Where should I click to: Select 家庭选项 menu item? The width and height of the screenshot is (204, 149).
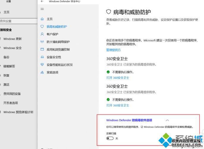(x=53, y=72)
